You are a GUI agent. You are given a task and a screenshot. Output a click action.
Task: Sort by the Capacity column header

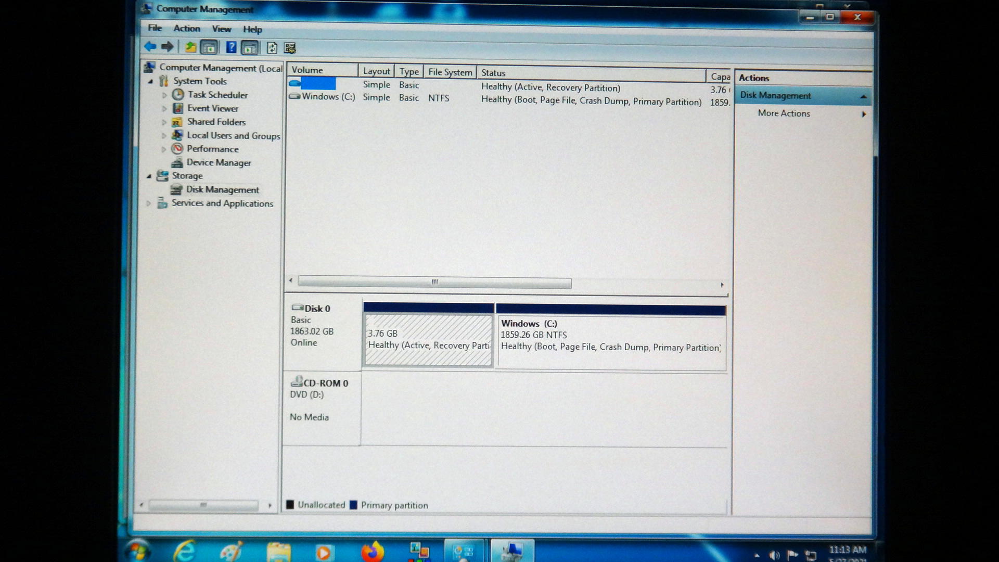[x=720, y=76]
